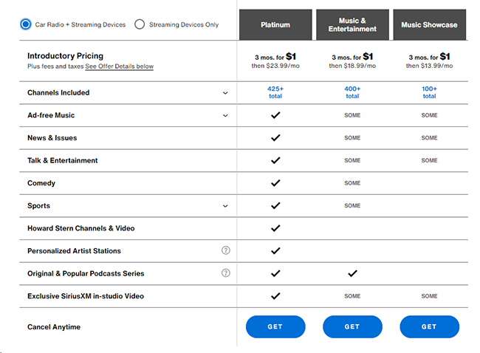This screenshot has height=353, width=480.
Task: Click Platinum checkmark in Howard Stern row
Action: click(x=275, y=228)
